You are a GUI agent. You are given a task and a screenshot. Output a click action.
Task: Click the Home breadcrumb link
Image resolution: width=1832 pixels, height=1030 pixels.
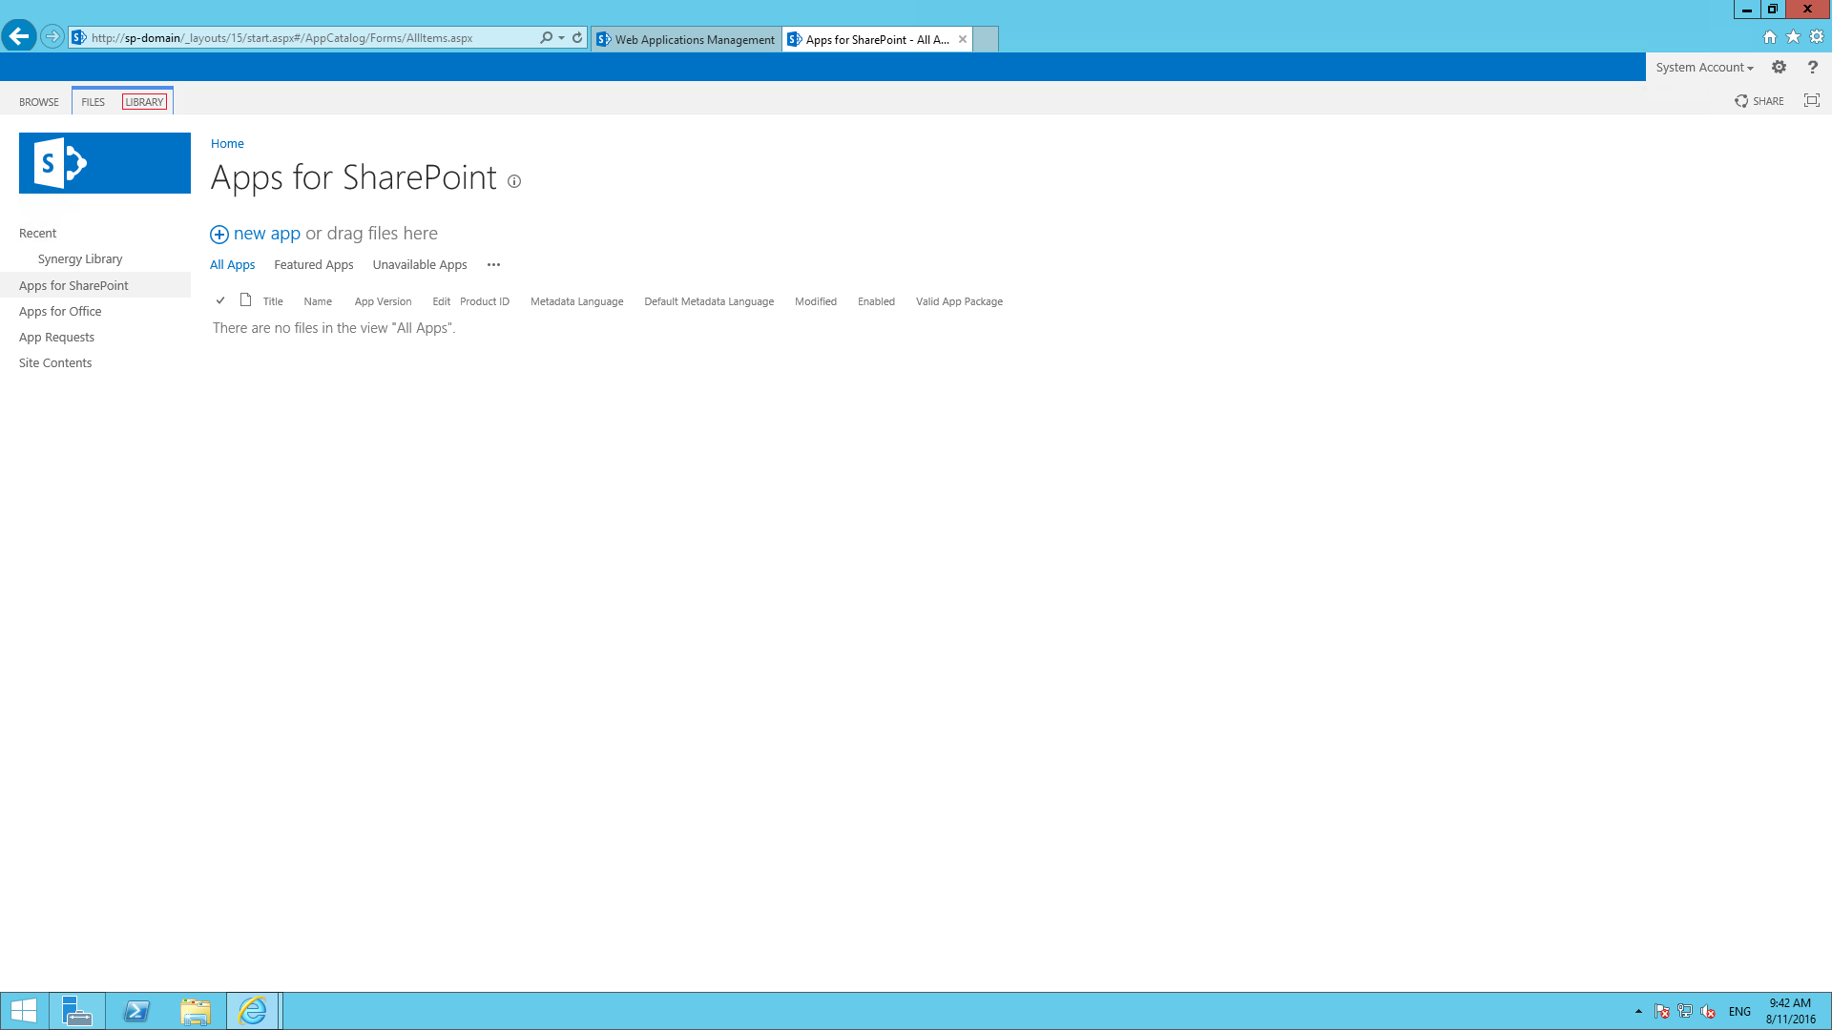[x=227, y=144]
